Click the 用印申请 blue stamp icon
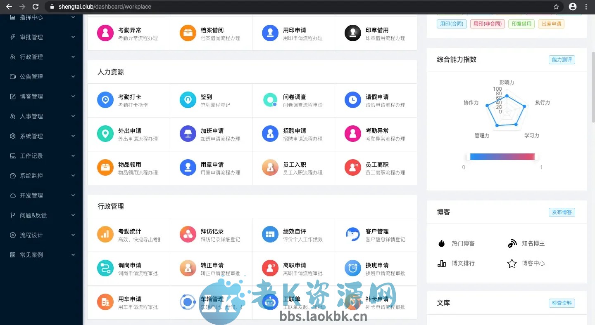595x325 pixels. (x=270, y=33)
